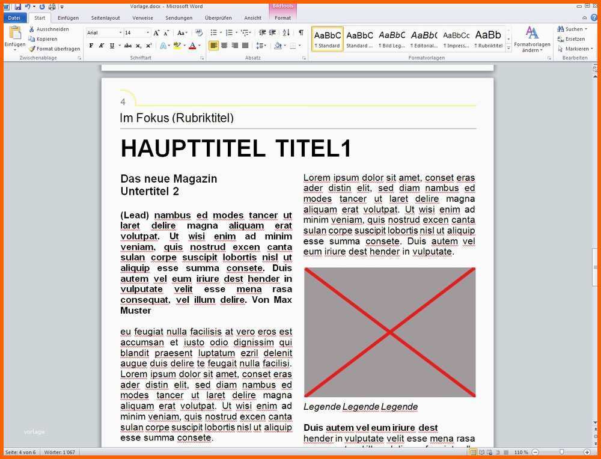Viewport: 601px width, 459px height.
Task: Click the Undo arrow icon
Action: pos(28,7)
